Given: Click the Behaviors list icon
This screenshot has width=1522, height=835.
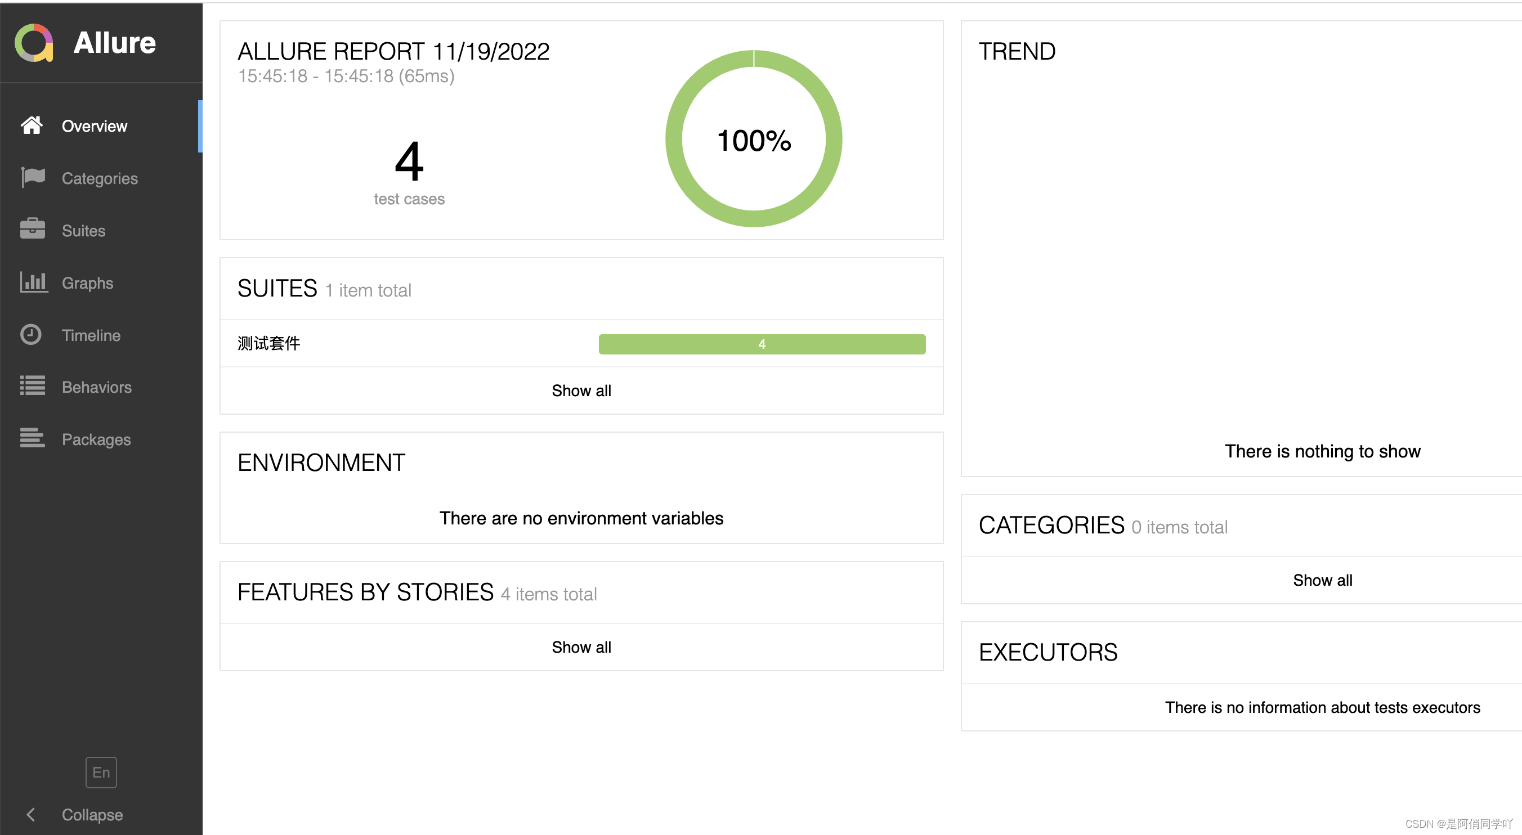Looking at the screenshot, I should 33,386.
